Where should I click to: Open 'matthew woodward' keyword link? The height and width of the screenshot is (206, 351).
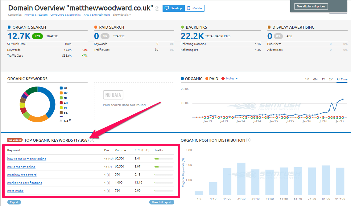pos(22,175)
